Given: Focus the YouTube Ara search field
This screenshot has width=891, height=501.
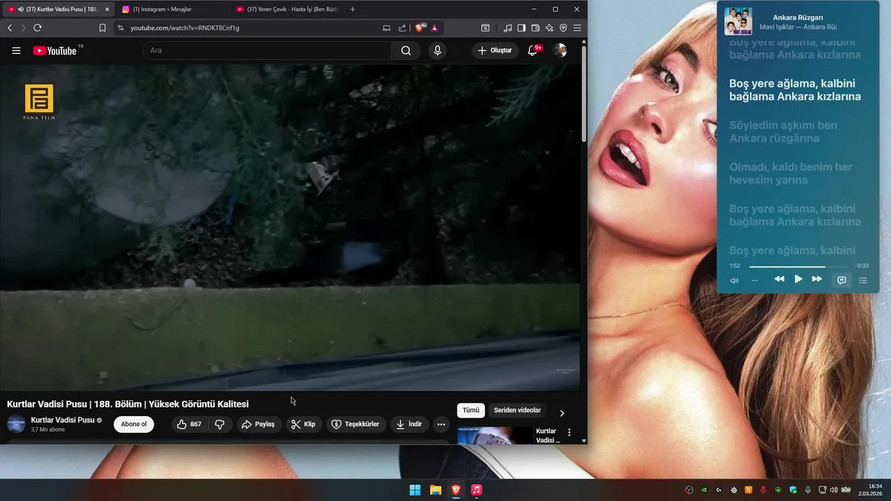Looking at the screenshot, I should click(268, 50).
